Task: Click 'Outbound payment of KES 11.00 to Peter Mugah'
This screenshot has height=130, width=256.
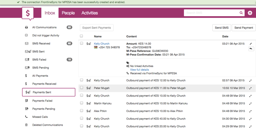Action: coord(156,88)
